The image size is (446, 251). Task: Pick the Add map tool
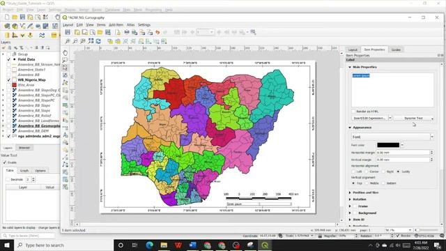tap(65, 90)
